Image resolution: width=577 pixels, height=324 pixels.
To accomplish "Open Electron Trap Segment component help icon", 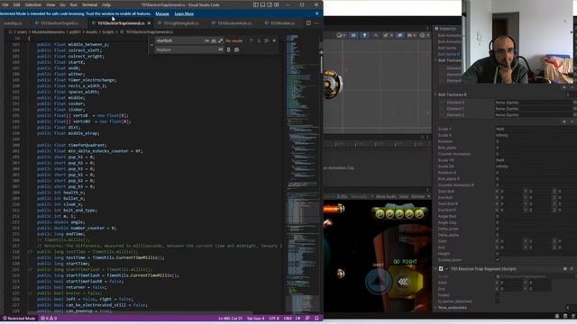I will click(x=565, y=269).
